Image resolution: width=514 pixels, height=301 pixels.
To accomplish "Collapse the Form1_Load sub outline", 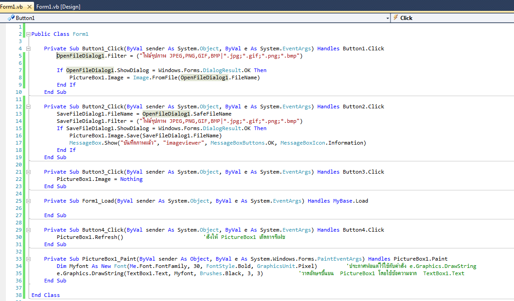I will [x=28, y=201].
